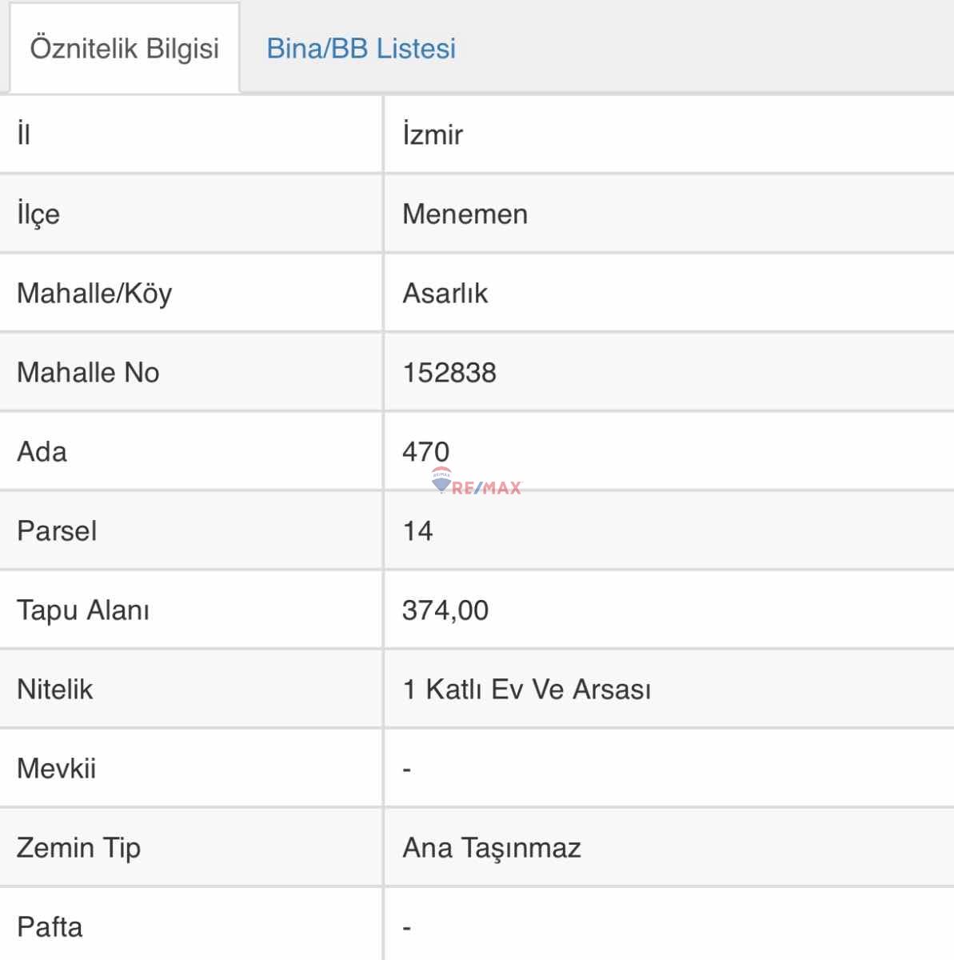This screenshot has height=960, width=954.
Task: Click the Parsel value 14
Action: click(417, 530)
